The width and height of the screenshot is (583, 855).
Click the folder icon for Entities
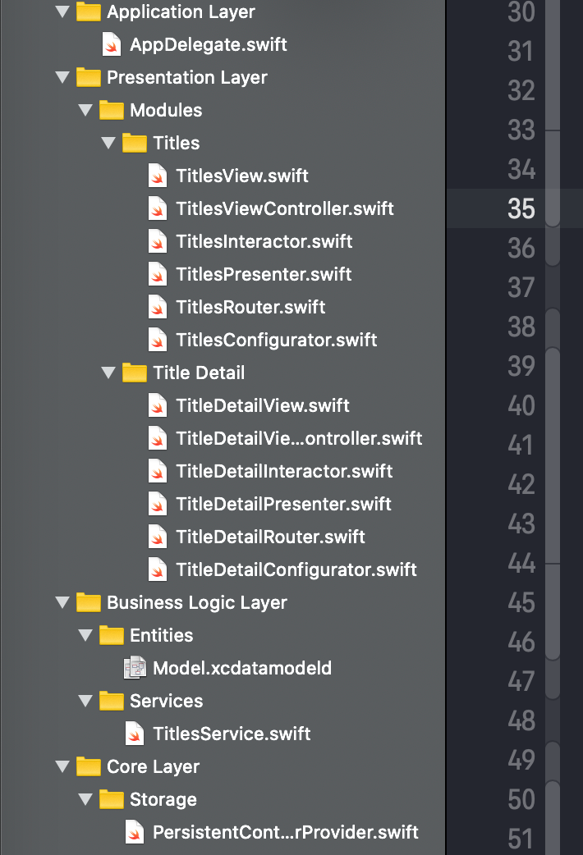(111, 635)
